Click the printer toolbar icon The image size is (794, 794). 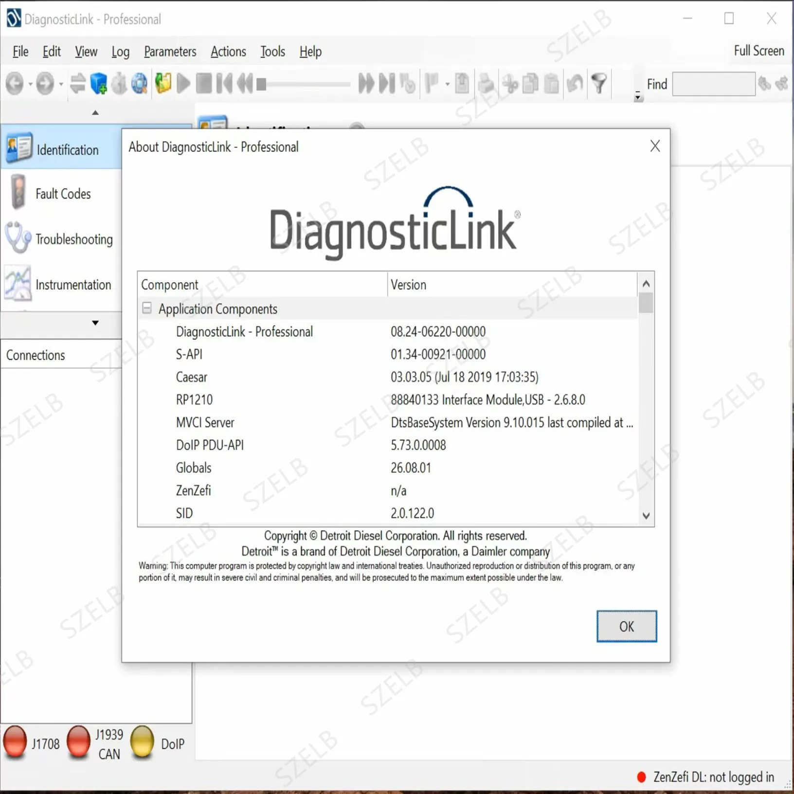tap(486, 84)
